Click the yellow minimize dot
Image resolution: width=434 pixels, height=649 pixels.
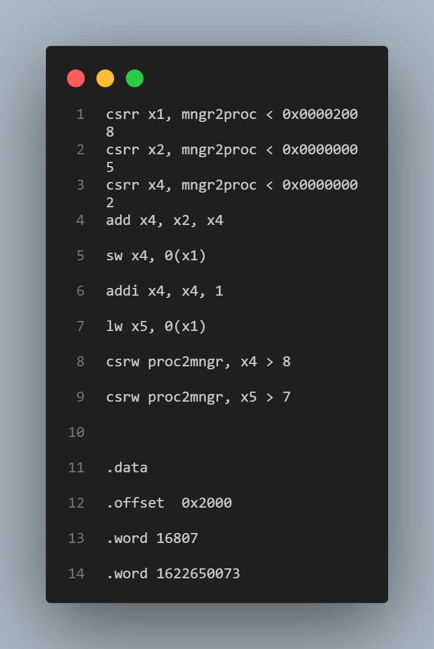pyautogui.click(x=105, y=78)
